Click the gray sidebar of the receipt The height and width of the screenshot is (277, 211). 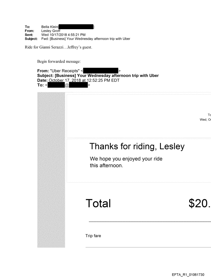[x=51, y=170]
